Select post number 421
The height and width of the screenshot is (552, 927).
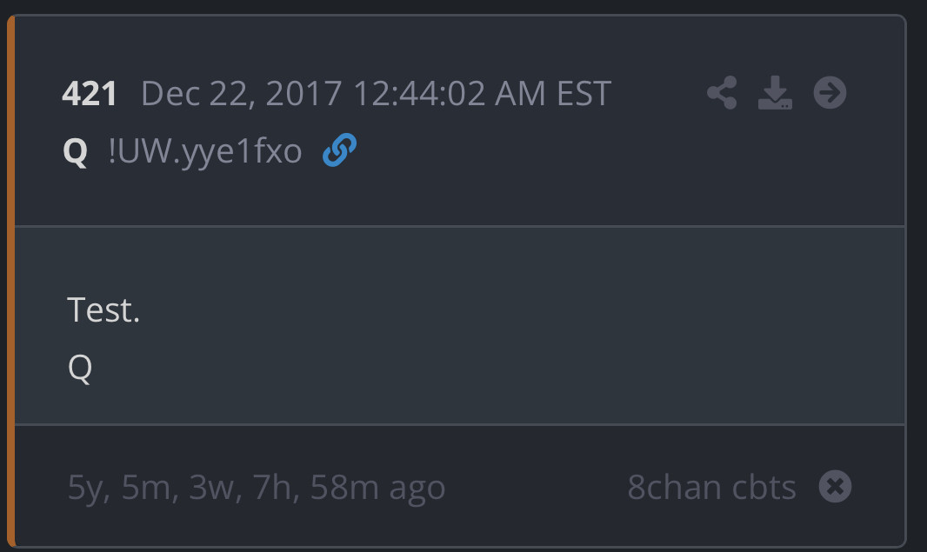[x=90, y=94]
